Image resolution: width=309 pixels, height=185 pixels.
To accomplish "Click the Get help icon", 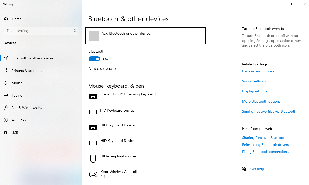I will coord(244,169).
